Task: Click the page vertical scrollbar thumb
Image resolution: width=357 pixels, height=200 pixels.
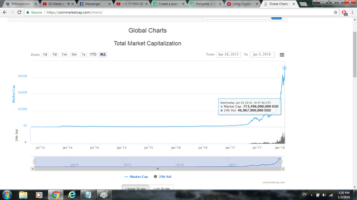Action: coord(355,54)
